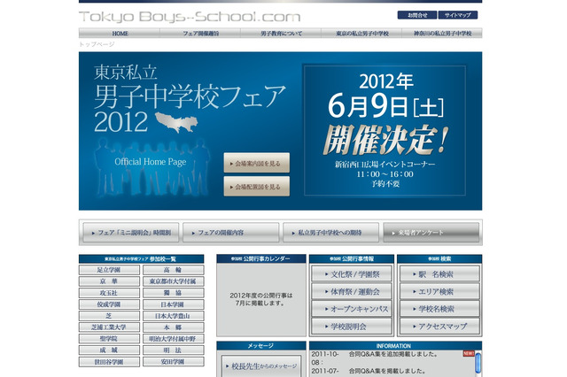Open フェアの開催内容 button

pos(230,233)
